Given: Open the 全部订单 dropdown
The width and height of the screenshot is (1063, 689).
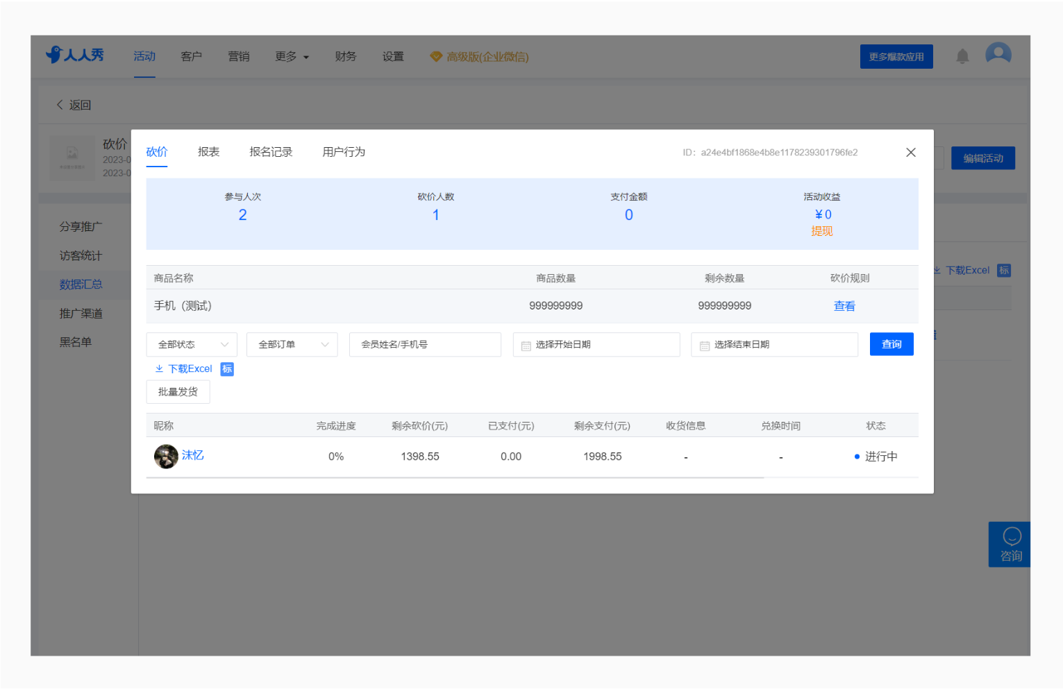Looking at the screenshot, I should coord(292,345).
